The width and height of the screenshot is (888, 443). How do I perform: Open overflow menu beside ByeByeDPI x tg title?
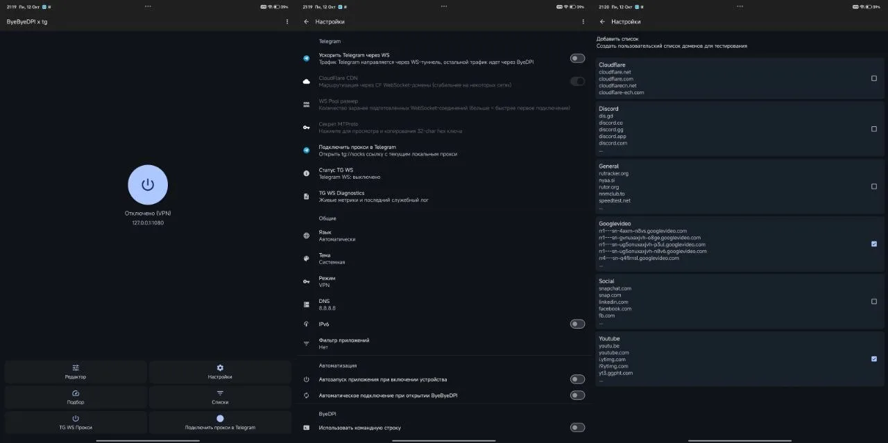[x=287, y=21]
